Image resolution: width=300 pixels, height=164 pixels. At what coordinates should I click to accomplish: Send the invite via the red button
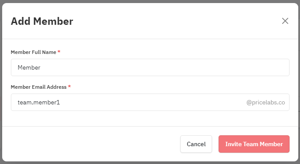[x=254, y=144]
